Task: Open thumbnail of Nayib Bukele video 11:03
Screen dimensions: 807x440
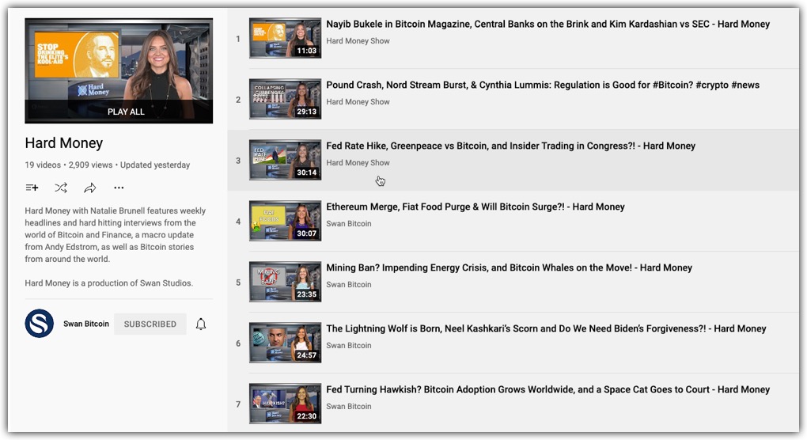Action: point(285,39)
